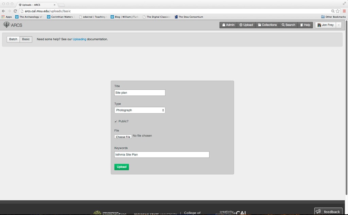Open the Search tool
This screenshot has width=348, height=215.
[x=288, y=25]
